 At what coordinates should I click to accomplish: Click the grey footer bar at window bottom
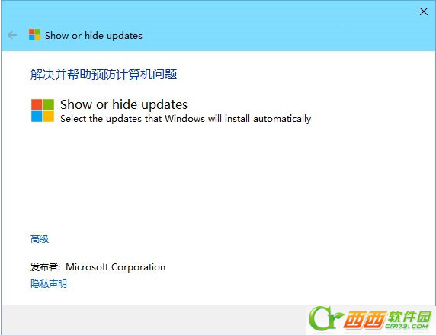click(154, 320)
